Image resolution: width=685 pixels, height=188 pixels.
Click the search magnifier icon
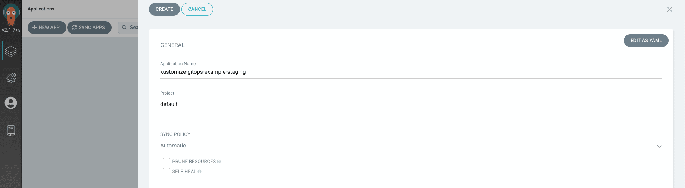click(124, 28)
